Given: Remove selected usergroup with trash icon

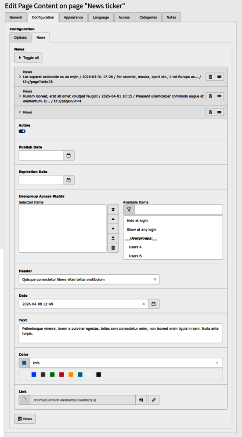Looking at the screenshot, I should 113,248.
